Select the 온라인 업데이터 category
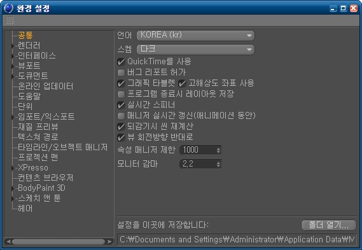The height and width of the screenshot is (250, 362). tap(45, 86)
